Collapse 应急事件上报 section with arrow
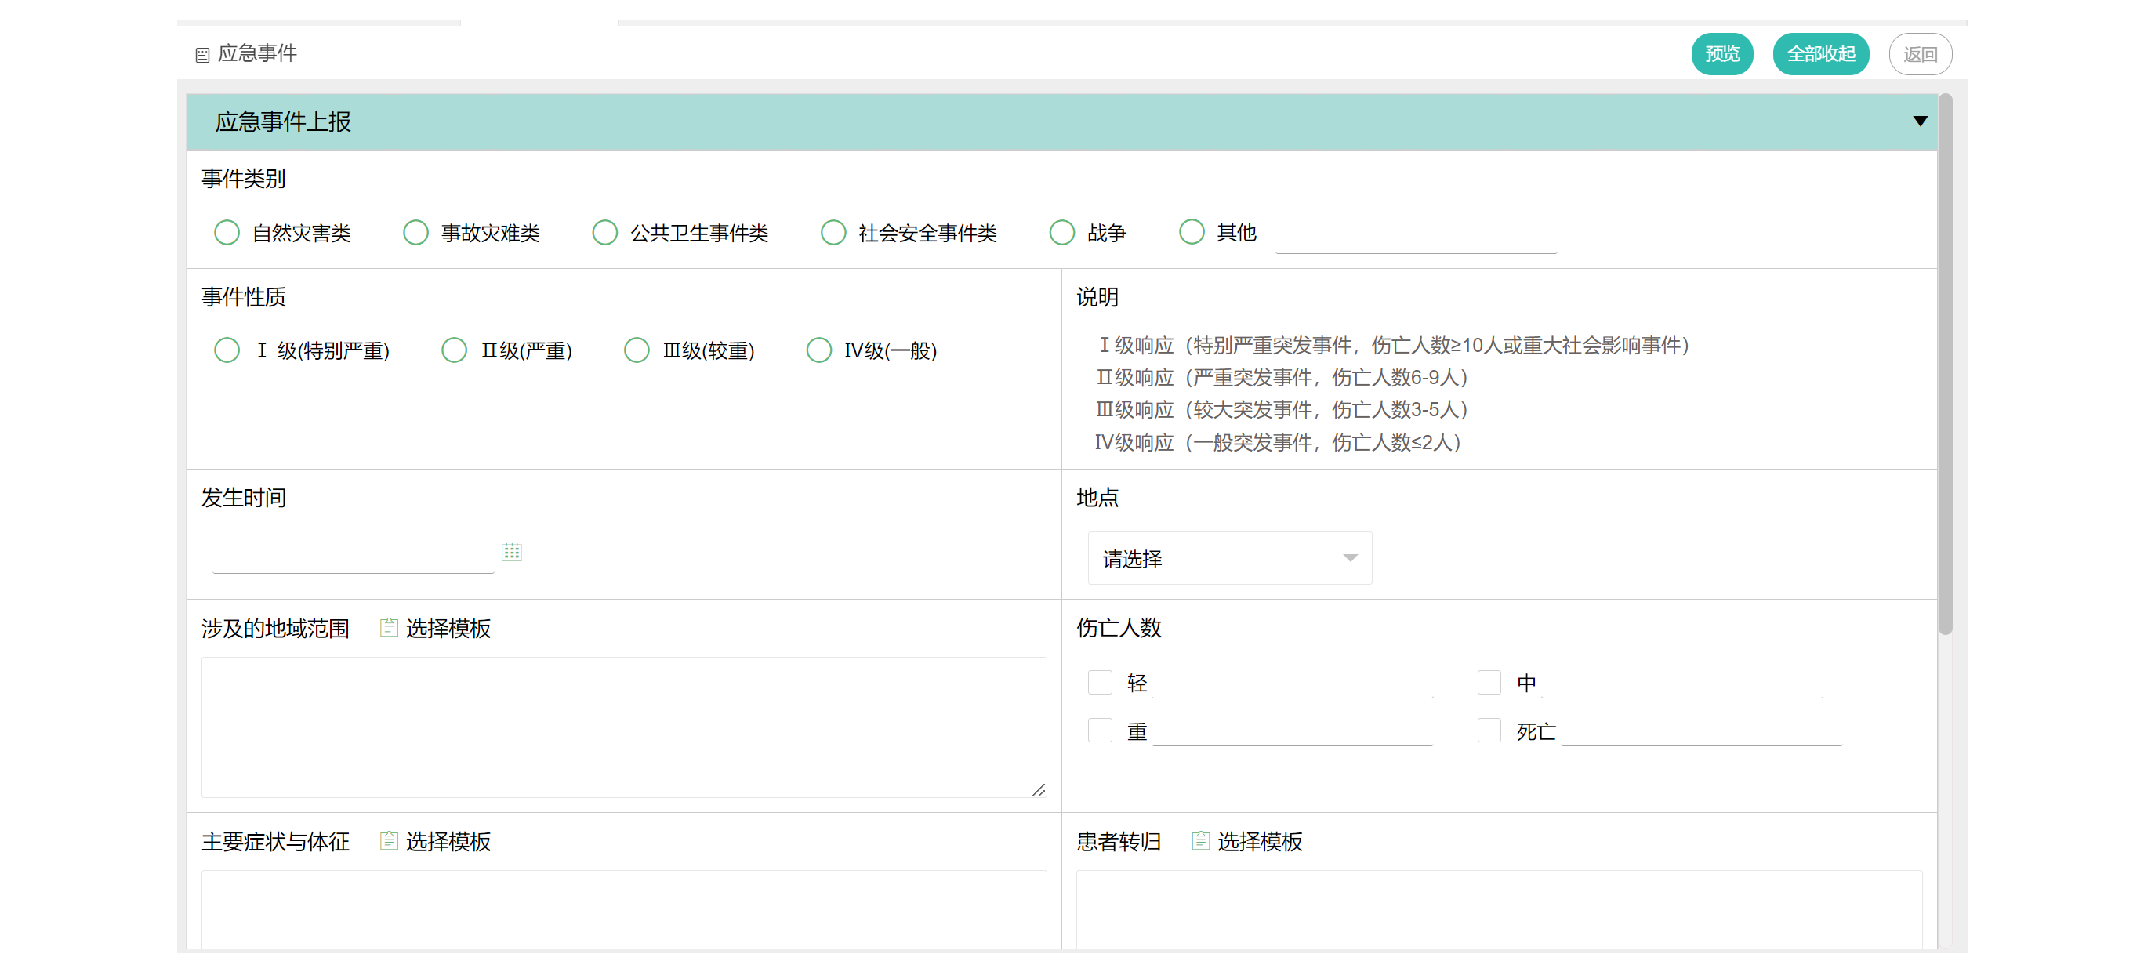The height and width of the screenshot is (972, 2144). [1919, 121]
